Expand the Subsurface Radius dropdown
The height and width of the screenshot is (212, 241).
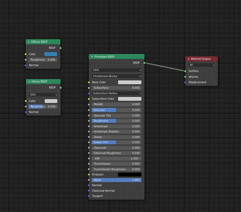coord(117,93)
